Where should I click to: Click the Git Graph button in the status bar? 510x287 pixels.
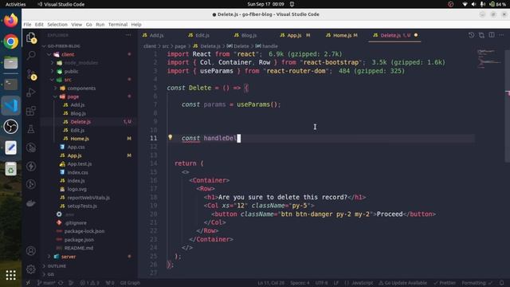tap(130, 283)
